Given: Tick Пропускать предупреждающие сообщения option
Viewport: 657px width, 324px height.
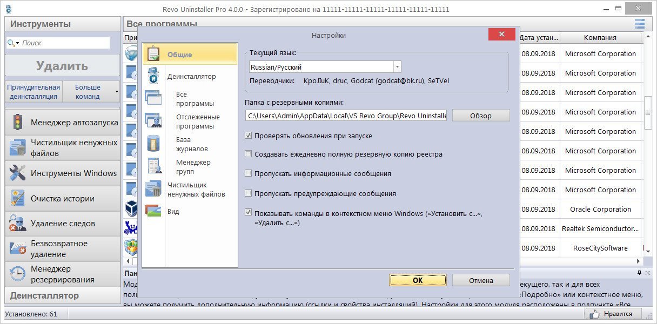Looking at the screenshot, I should pyautogui.click(x=249, y=193).
